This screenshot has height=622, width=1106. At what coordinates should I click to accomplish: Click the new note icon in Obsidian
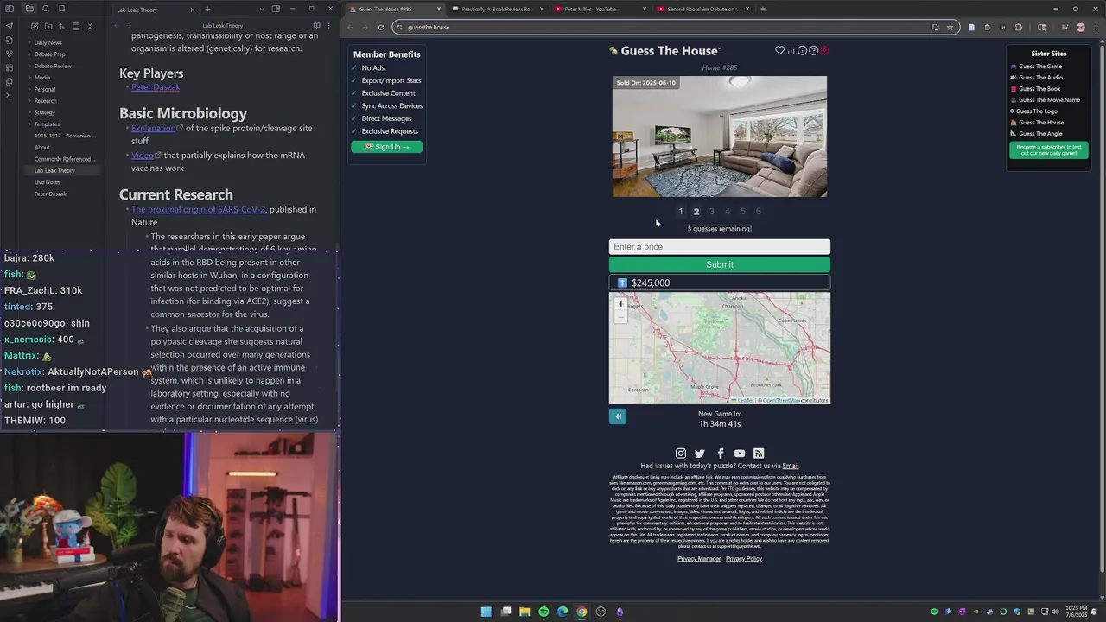(x=34, y=26)
